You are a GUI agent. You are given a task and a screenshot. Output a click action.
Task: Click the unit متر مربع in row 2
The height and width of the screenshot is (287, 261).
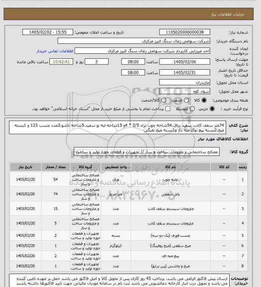tap(116, 194)
